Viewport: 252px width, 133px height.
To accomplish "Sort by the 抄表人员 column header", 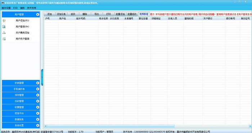I will [x=175, y=19].
